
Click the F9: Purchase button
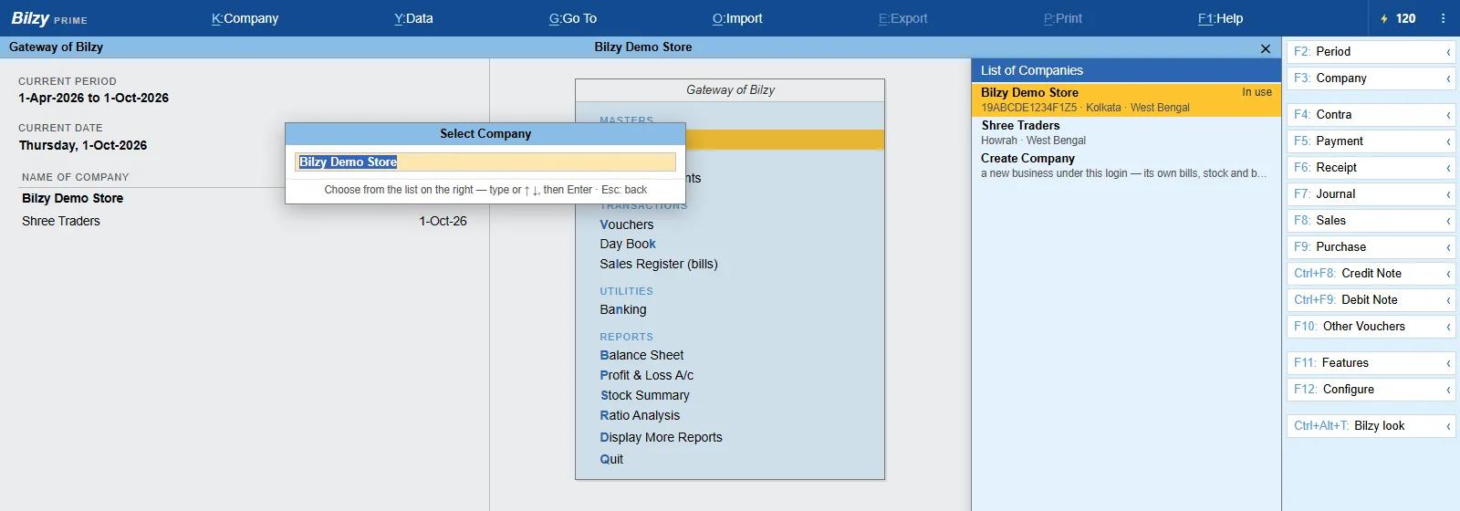click(1371, 247)
